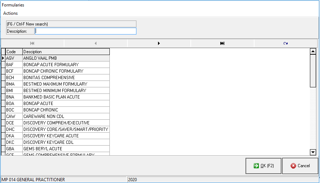Click the Code column header
The height and width of the screenshot is (183, 320).
14,52
